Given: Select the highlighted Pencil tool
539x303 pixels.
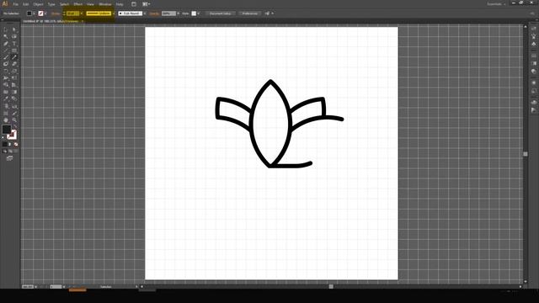Looking at the screenshot, I should (x=14, y=57).
